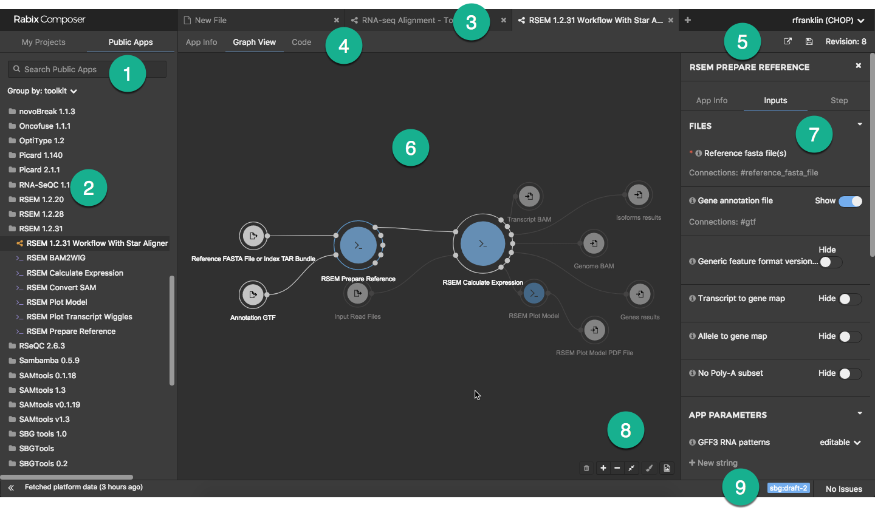The height and width of the screenshot is (510, 875).
Task: Select the Isoforms results output node
Action: point(638,195)
